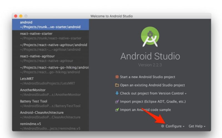Click the folder icon for opening existing project
This screenshot has height=138, width=222.
click(117, 85)
